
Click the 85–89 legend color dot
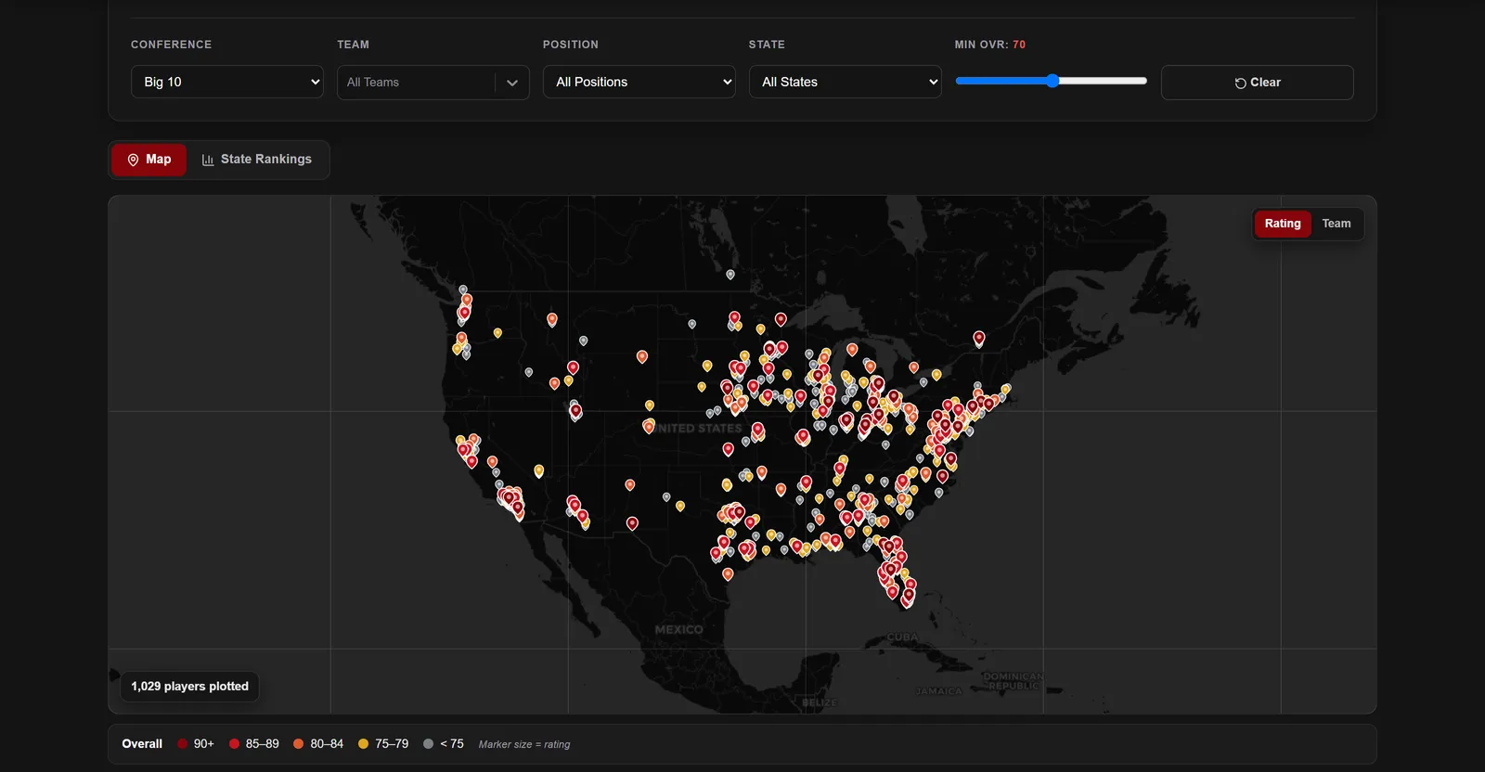coord(235,744)
